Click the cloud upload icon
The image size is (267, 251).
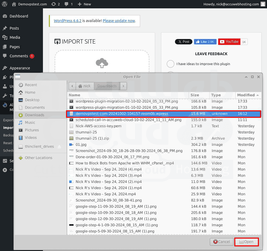coord(102,63)
